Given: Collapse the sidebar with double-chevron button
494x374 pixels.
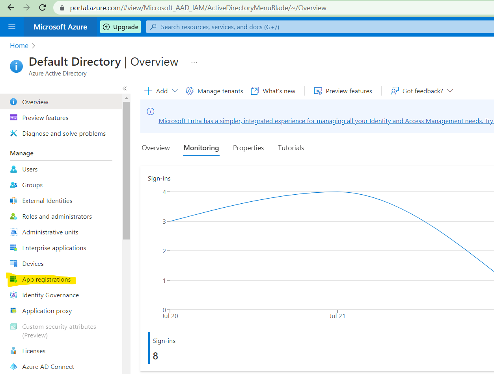Looking at the screenshot, I should click(125, 88).
